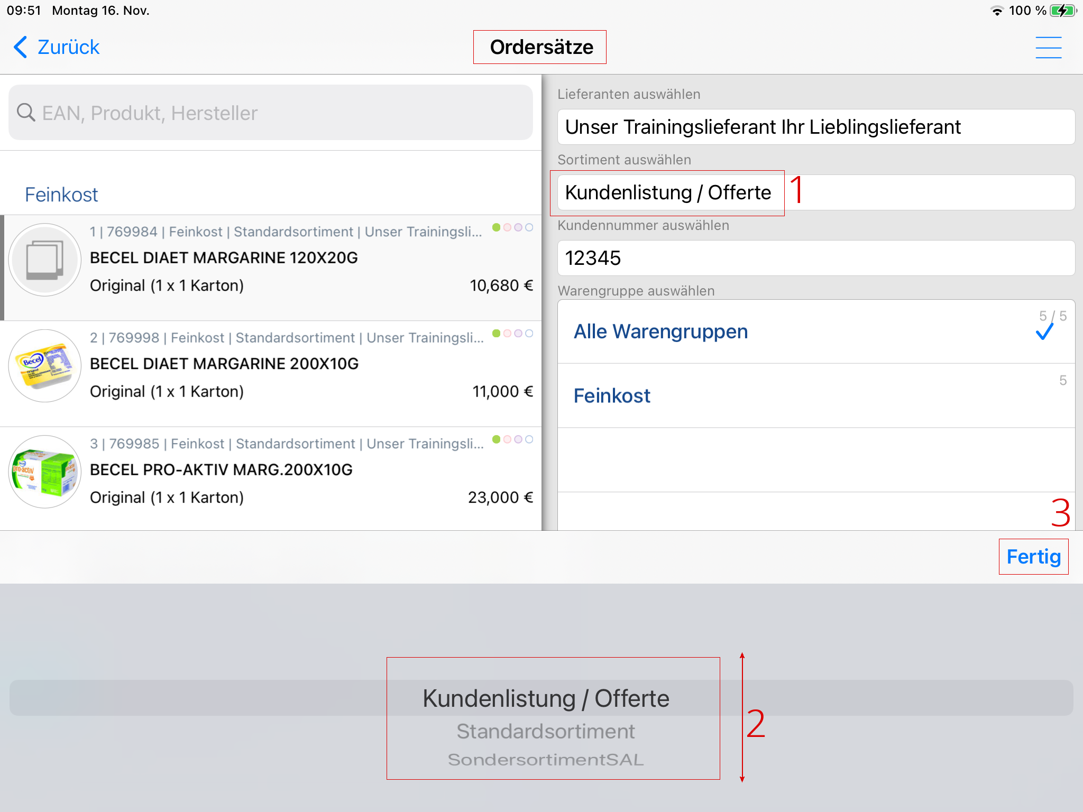Go back with Zurück link
This screenshot has width=1083, height=812.
[68, 48]
